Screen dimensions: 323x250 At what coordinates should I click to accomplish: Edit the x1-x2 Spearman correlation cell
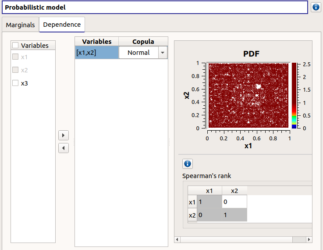pyautogui.click(x=234, y=202)
